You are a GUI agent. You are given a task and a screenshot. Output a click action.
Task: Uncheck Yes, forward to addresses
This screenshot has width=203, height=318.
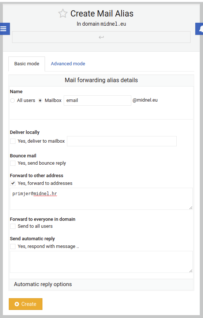pos(13,183)
